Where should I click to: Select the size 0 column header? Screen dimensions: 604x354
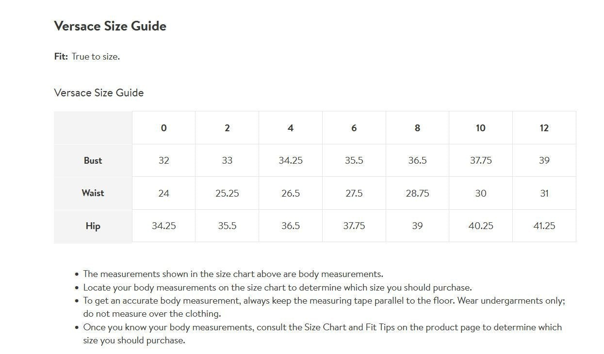163,128
